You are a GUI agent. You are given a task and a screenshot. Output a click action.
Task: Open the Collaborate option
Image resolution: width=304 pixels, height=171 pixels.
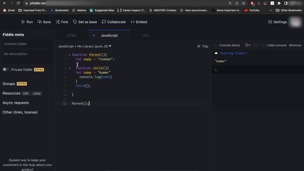click(114, 22)
